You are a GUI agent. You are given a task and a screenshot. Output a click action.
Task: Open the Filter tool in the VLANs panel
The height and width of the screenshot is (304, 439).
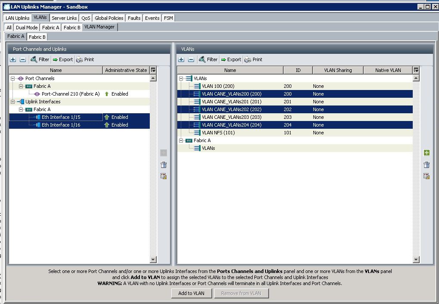click(x=208, y=59)
